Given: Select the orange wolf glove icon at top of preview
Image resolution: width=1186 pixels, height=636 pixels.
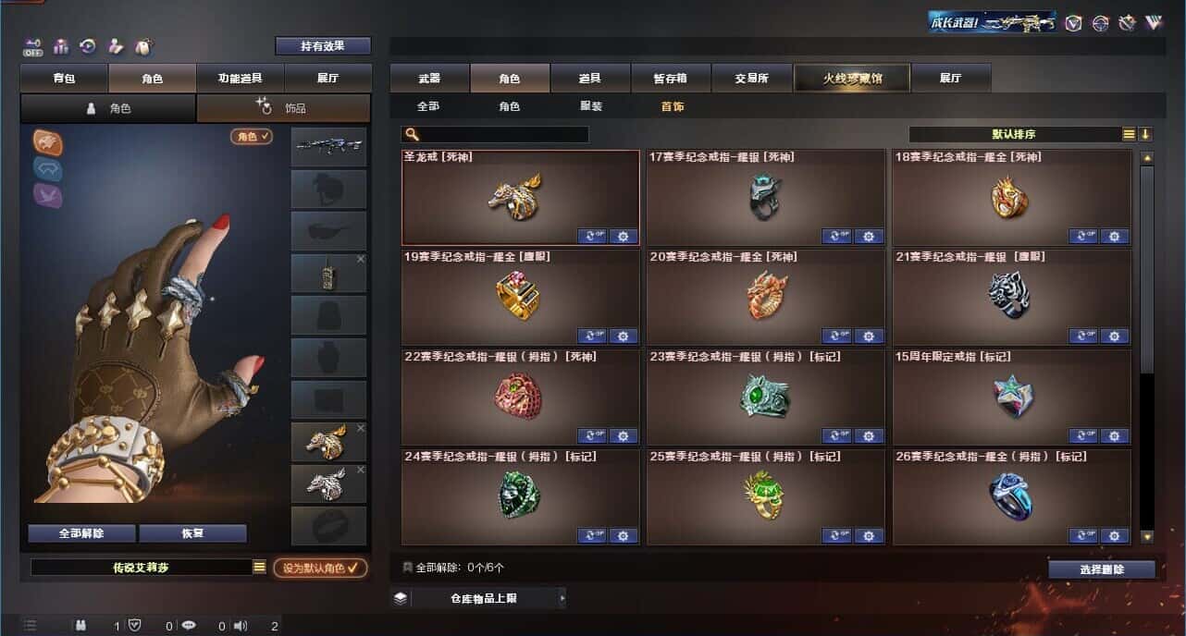Looking at the screenshot, I should coord(47,141).
